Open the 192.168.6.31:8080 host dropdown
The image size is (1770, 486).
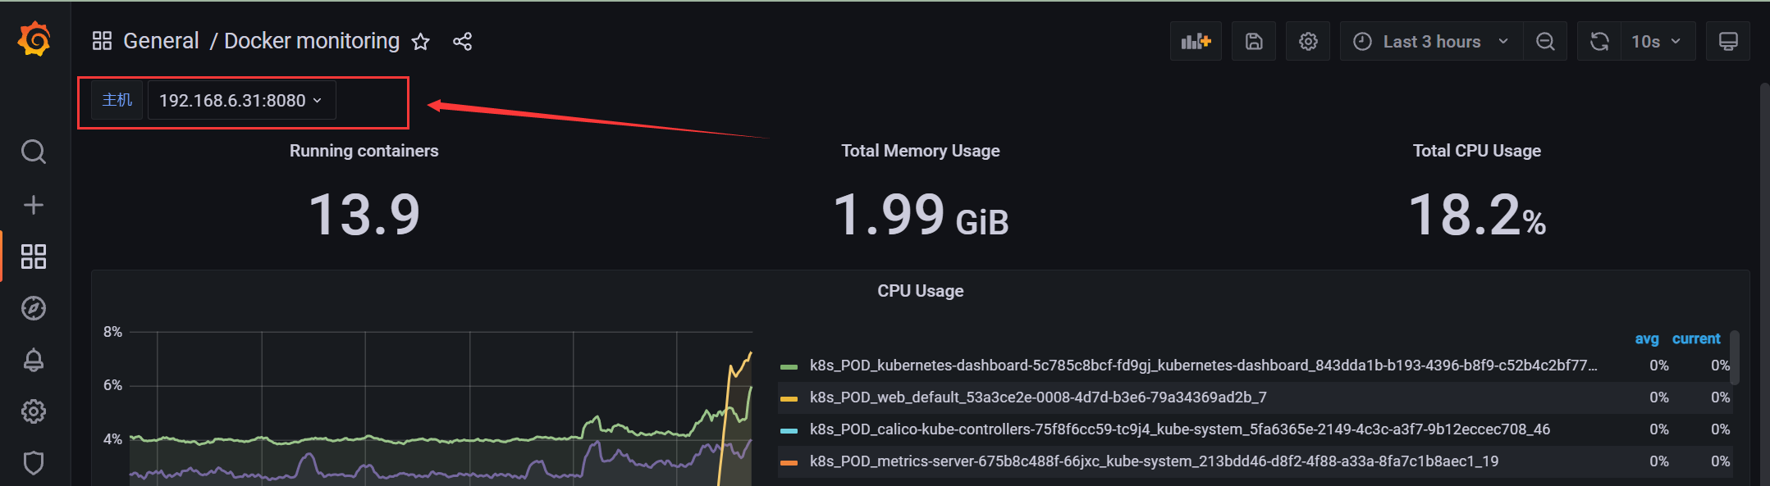tap(241, 100)
